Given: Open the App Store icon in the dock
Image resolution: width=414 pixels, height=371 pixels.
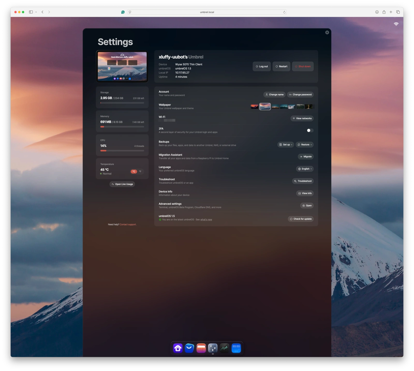Looking at the screenshot, I should (189, 348).
